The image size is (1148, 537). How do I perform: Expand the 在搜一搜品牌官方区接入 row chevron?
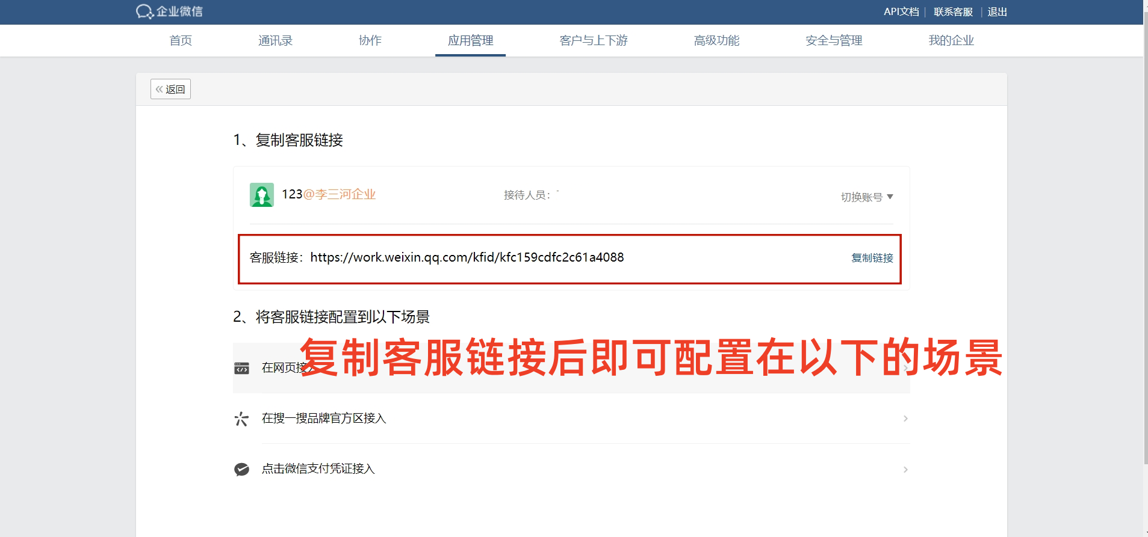pyautogui.click(x=905, y=419)
